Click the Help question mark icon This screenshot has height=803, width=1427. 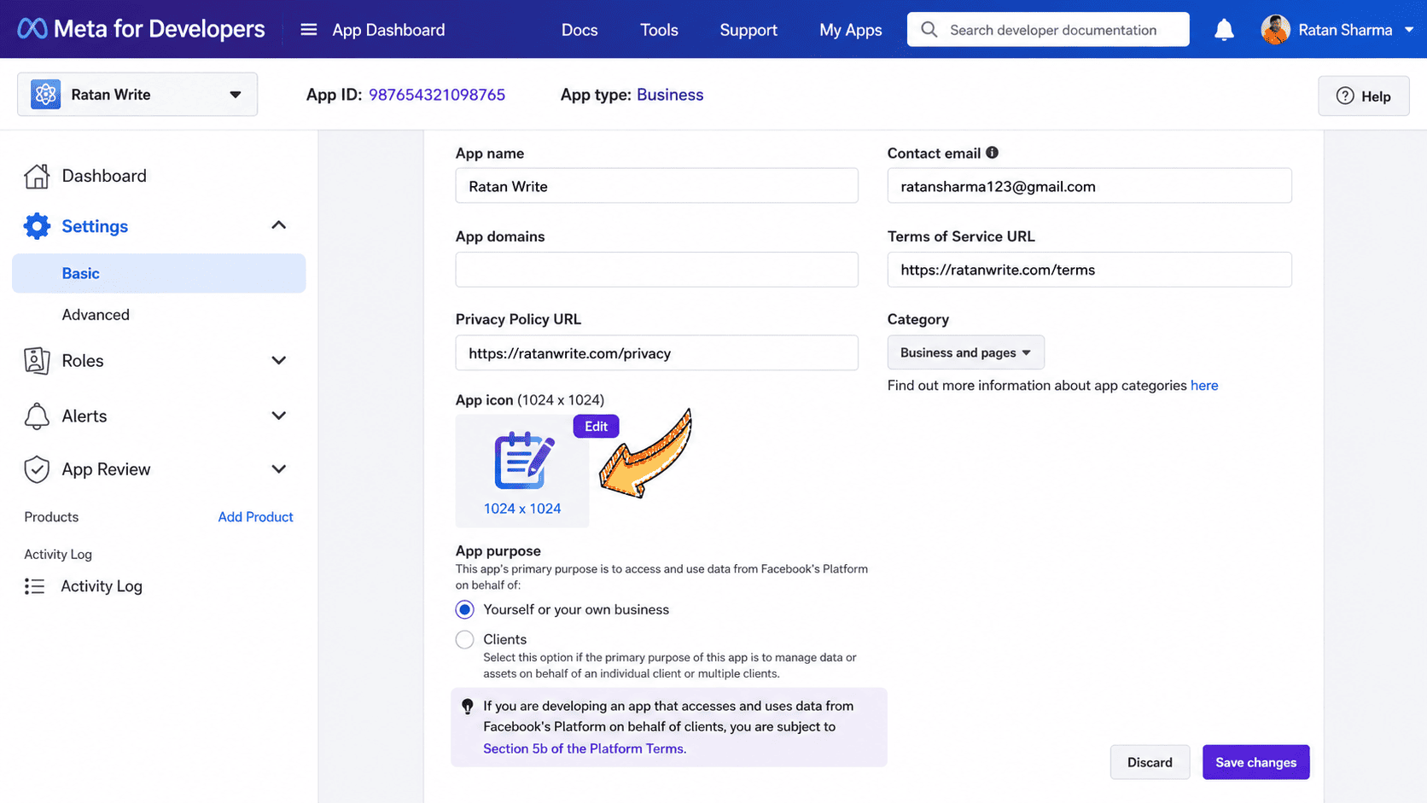tap(1345, 96)
